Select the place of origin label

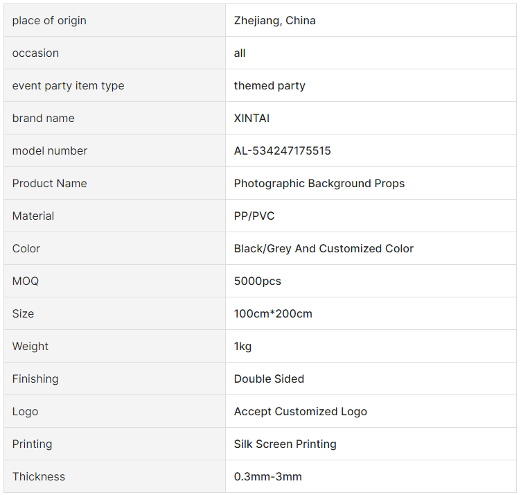pyautogui.click(x=49, y=21)
